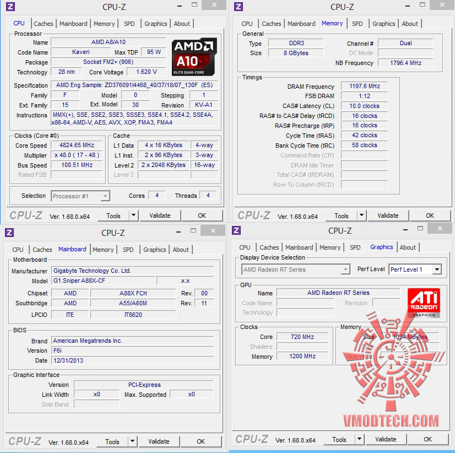Click Validate in the Graphics window
This screenshot has height=453, width=455.
[386, 439]
